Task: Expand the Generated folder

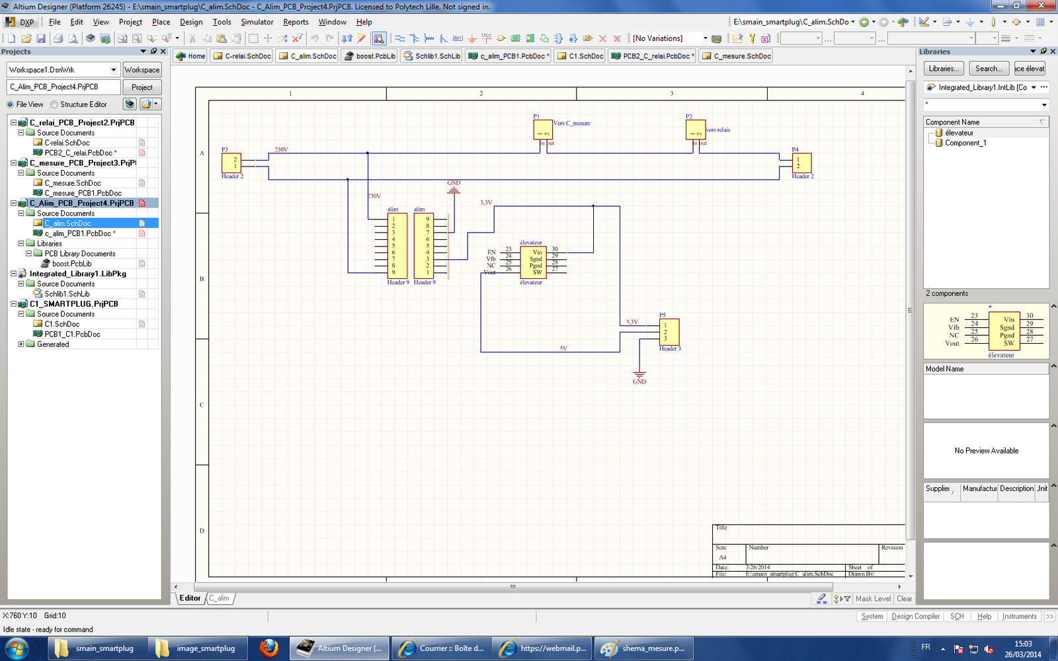Action: coord(21,344)
